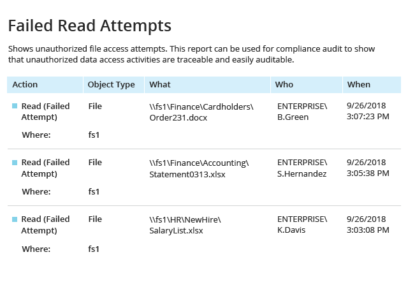Image resolution: width=408 pixels, height=287 pixels.
Task: Select user ENTERPRISE\K.Davis
Action: click(302, 224)
